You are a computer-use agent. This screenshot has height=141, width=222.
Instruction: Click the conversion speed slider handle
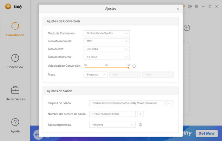128,68
